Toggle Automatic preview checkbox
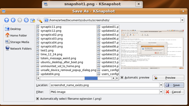This screenshot has width=189, height=106. [122, 77]
